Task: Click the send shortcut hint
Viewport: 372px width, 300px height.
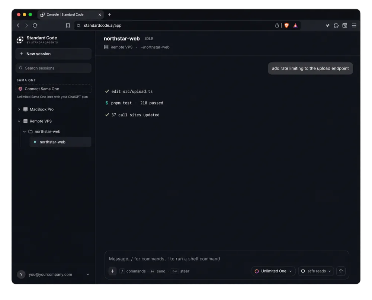Action: tap(158, 271)
